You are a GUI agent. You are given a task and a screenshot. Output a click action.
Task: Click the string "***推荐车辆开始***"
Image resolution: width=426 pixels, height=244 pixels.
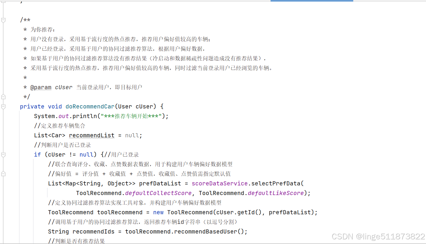point(131,116)
